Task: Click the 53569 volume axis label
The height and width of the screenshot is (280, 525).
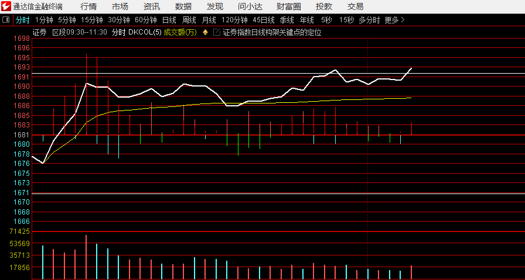Action: pyautogui.click(x=20, y=244)
